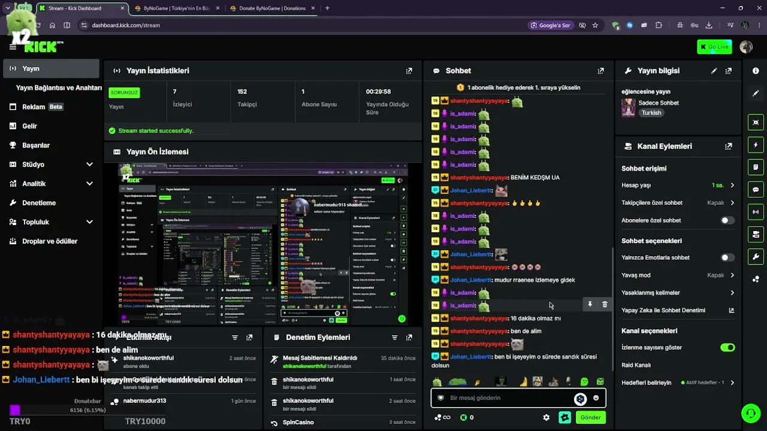Viewport: 767px width, 431px height.
Task: Pop out the Sohbet chat panel
Action: (601, 71)
